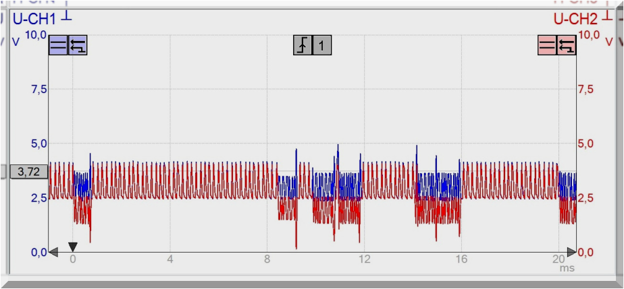Click right arrow on the time axis
This screenshot has height=289, width=624.
click(571, 252)
